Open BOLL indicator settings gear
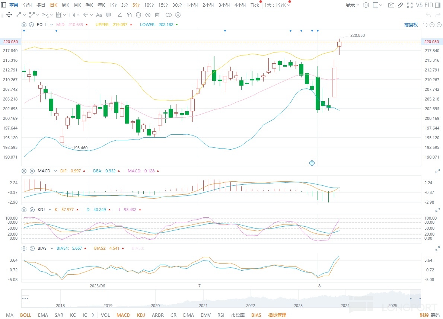443x319 pixels. point(24,25)
